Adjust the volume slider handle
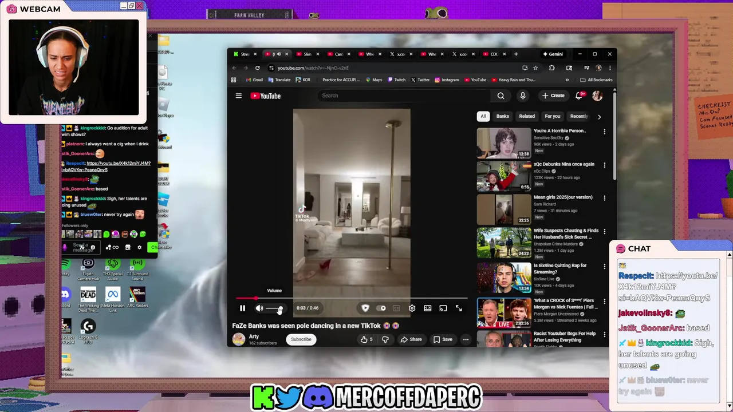Screen dimensions: 733x412 280,308
